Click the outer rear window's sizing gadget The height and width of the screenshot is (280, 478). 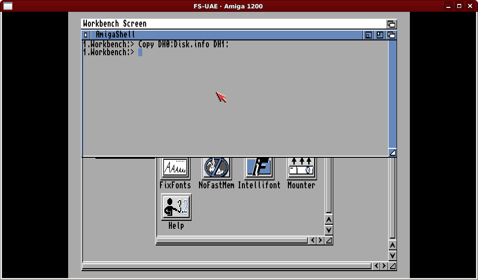pyautogui.click(x=393, y=266)
